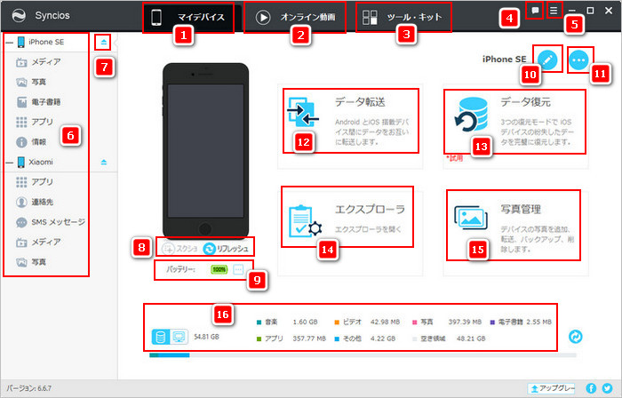Click the Syncios logo icon
The image size is (622, 398).
coord(19,16)
